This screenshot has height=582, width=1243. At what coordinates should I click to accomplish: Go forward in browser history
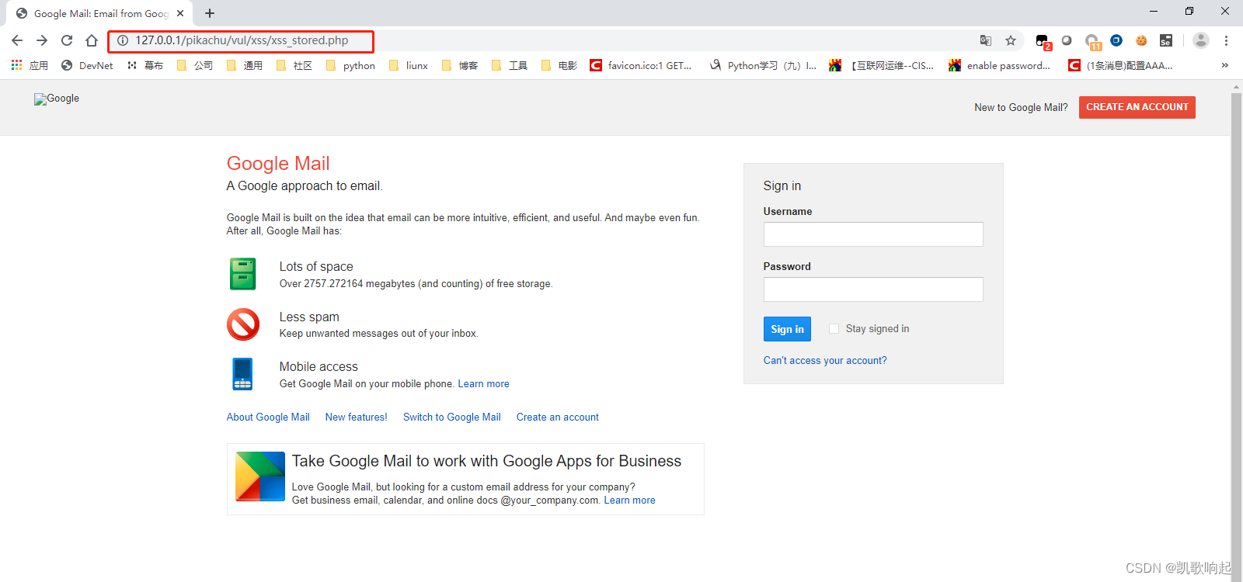tap(42, 40)
